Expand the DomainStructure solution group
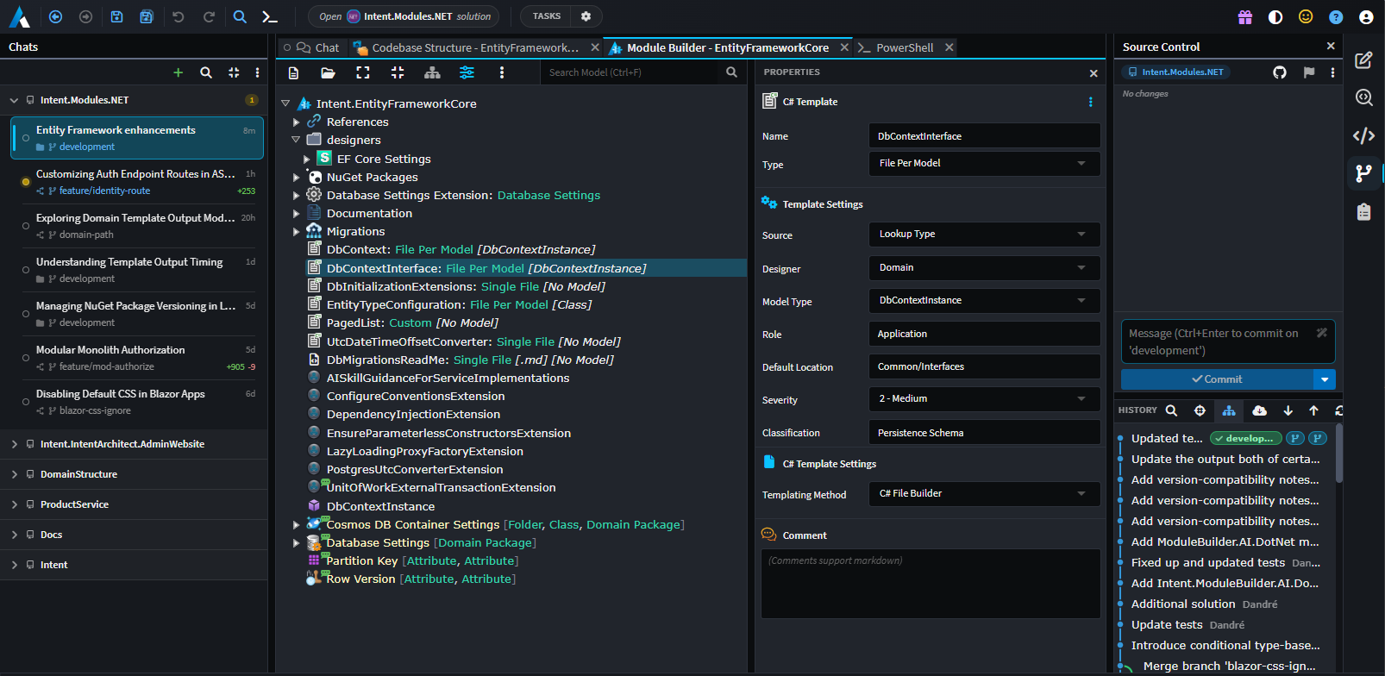The image size is (1385, 676). [x=14, y=474]
